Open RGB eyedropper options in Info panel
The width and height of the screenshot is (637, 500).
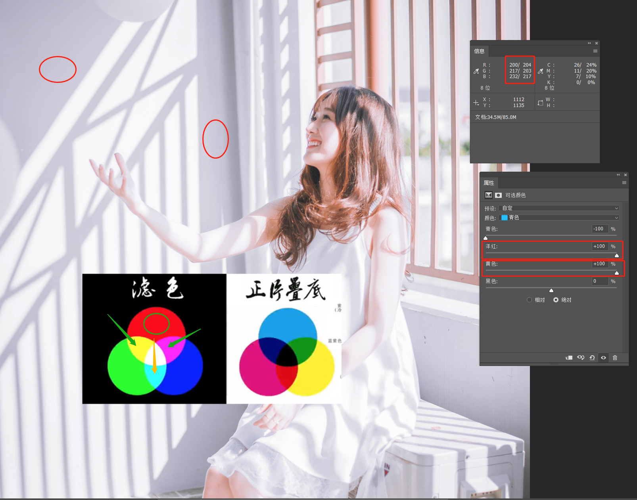pyautogui.click(x=476, y=71)
